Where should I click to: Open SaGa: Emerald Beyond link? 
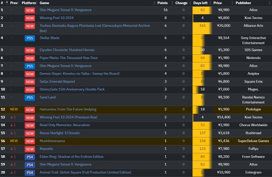pos(57,82)
